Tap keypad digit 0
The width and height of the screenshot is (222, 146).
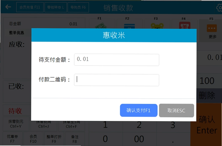click(x=105, y=139)
